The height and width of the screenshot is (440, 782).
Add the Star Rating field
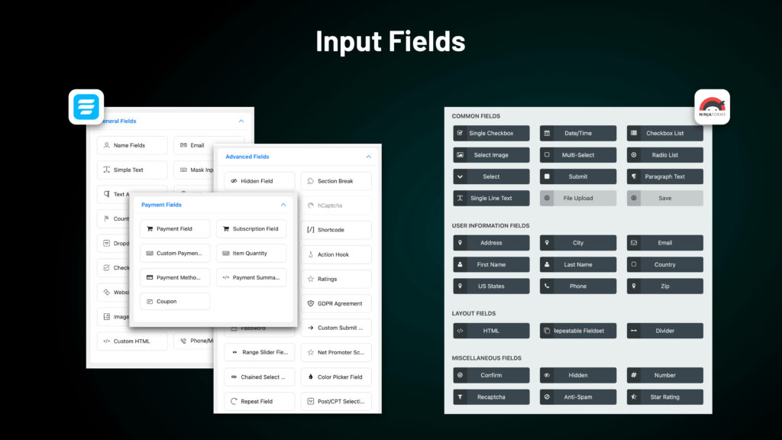pyautogui.click(x=665, y=397)
